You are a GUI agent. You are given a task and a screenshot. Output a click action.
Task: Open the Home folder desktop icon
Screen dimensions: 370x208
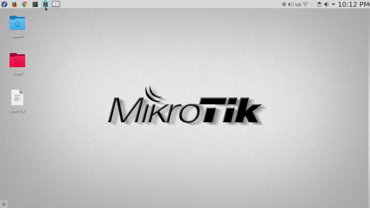tap(17, 27)
